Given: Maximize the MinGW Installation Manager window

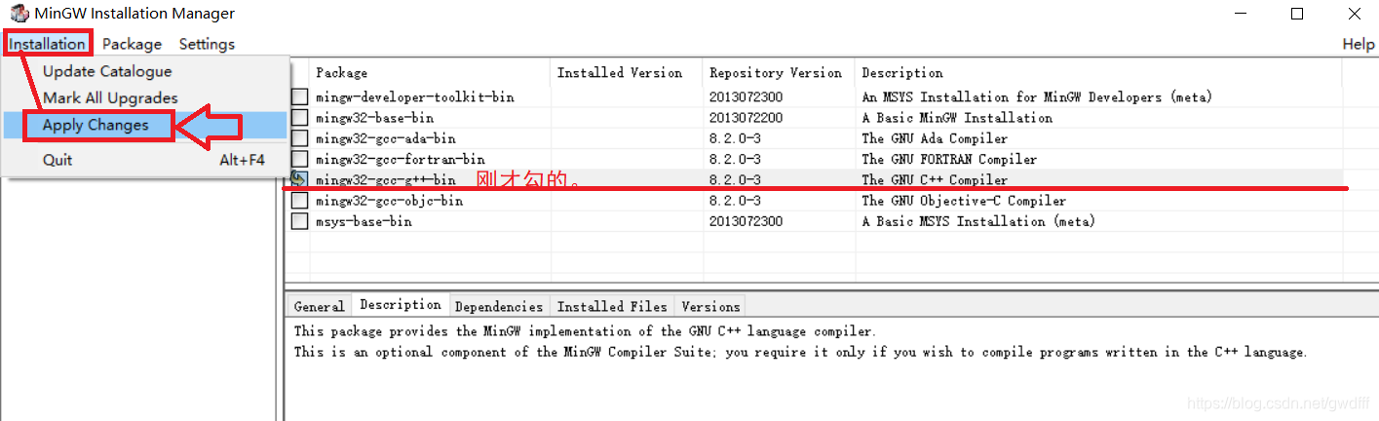Looking at the screenshot, I should (x=1297, y=14).
